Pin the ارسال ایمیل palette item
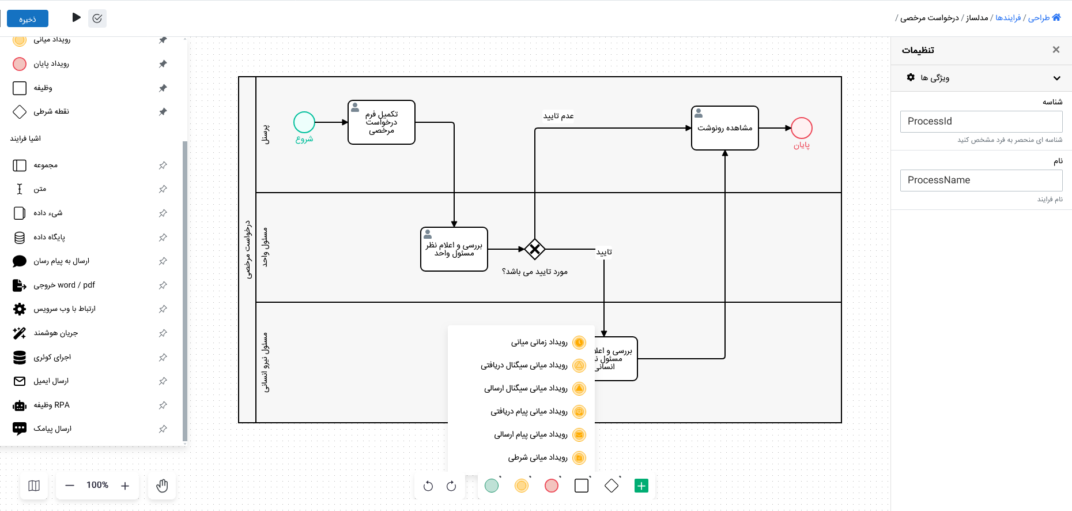1072x511 pixels. (163, 381)
